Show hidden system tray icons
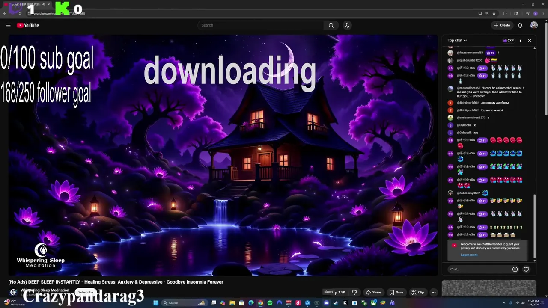This screenshot has height=308, width=548. [504, 303]
